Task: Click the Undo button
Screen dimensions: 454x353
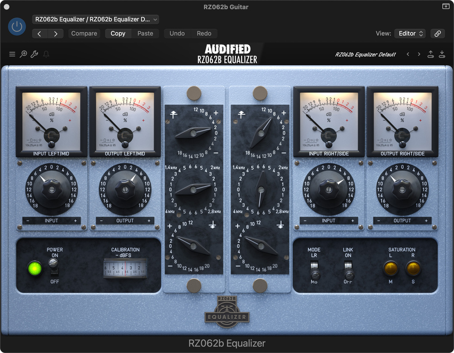Action: 177,34
